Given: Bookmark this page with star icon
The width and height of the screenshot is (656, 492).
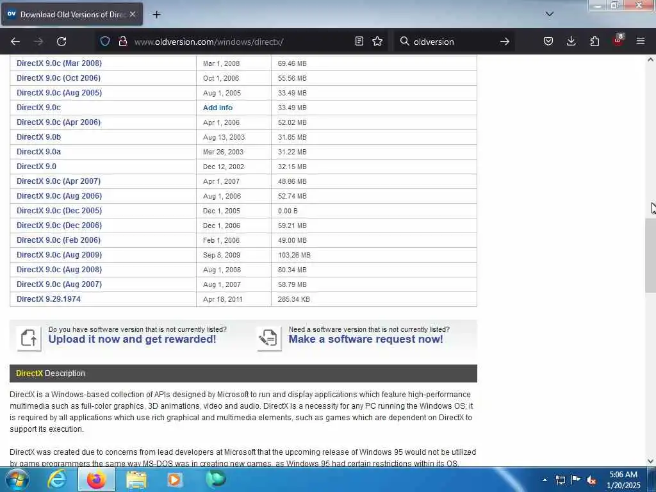Looking at the screenshot, I should [377, 41].
